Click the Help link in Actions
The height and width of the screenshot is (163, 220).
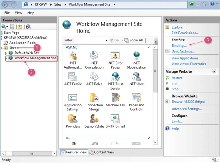[175, 128]
